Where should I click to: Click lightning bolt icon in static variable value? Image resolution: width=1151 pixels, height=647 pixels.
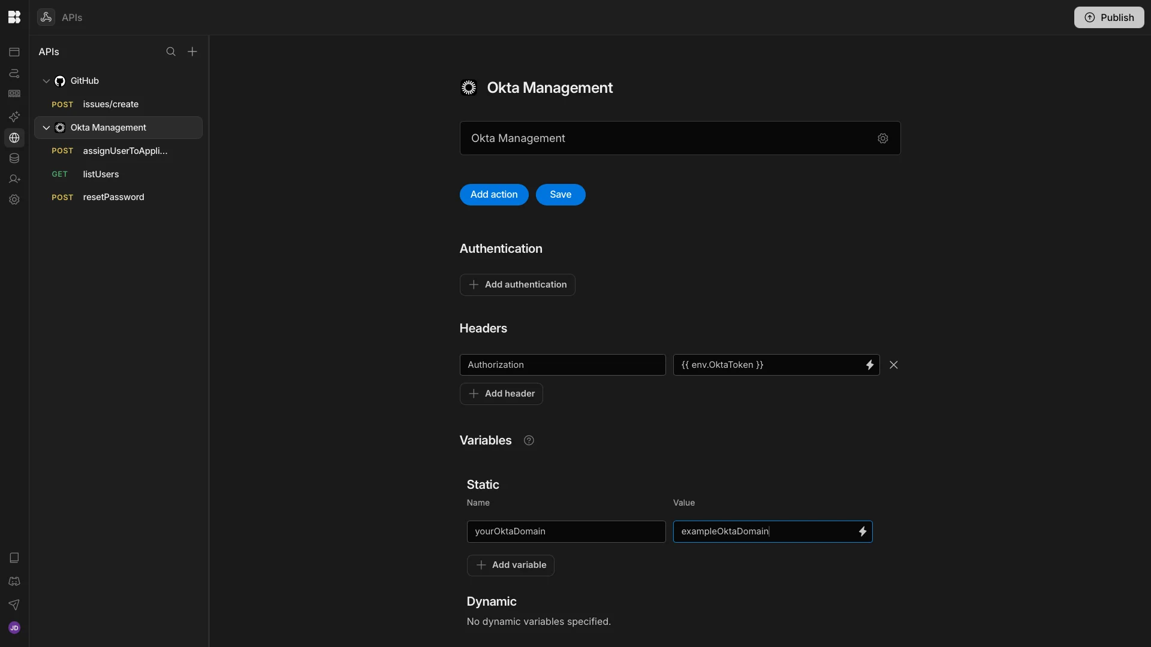coord(862,531)
